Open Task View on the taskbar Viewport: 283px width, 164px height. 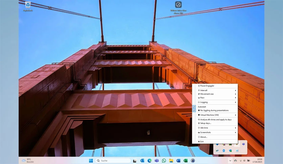(135, 161)
